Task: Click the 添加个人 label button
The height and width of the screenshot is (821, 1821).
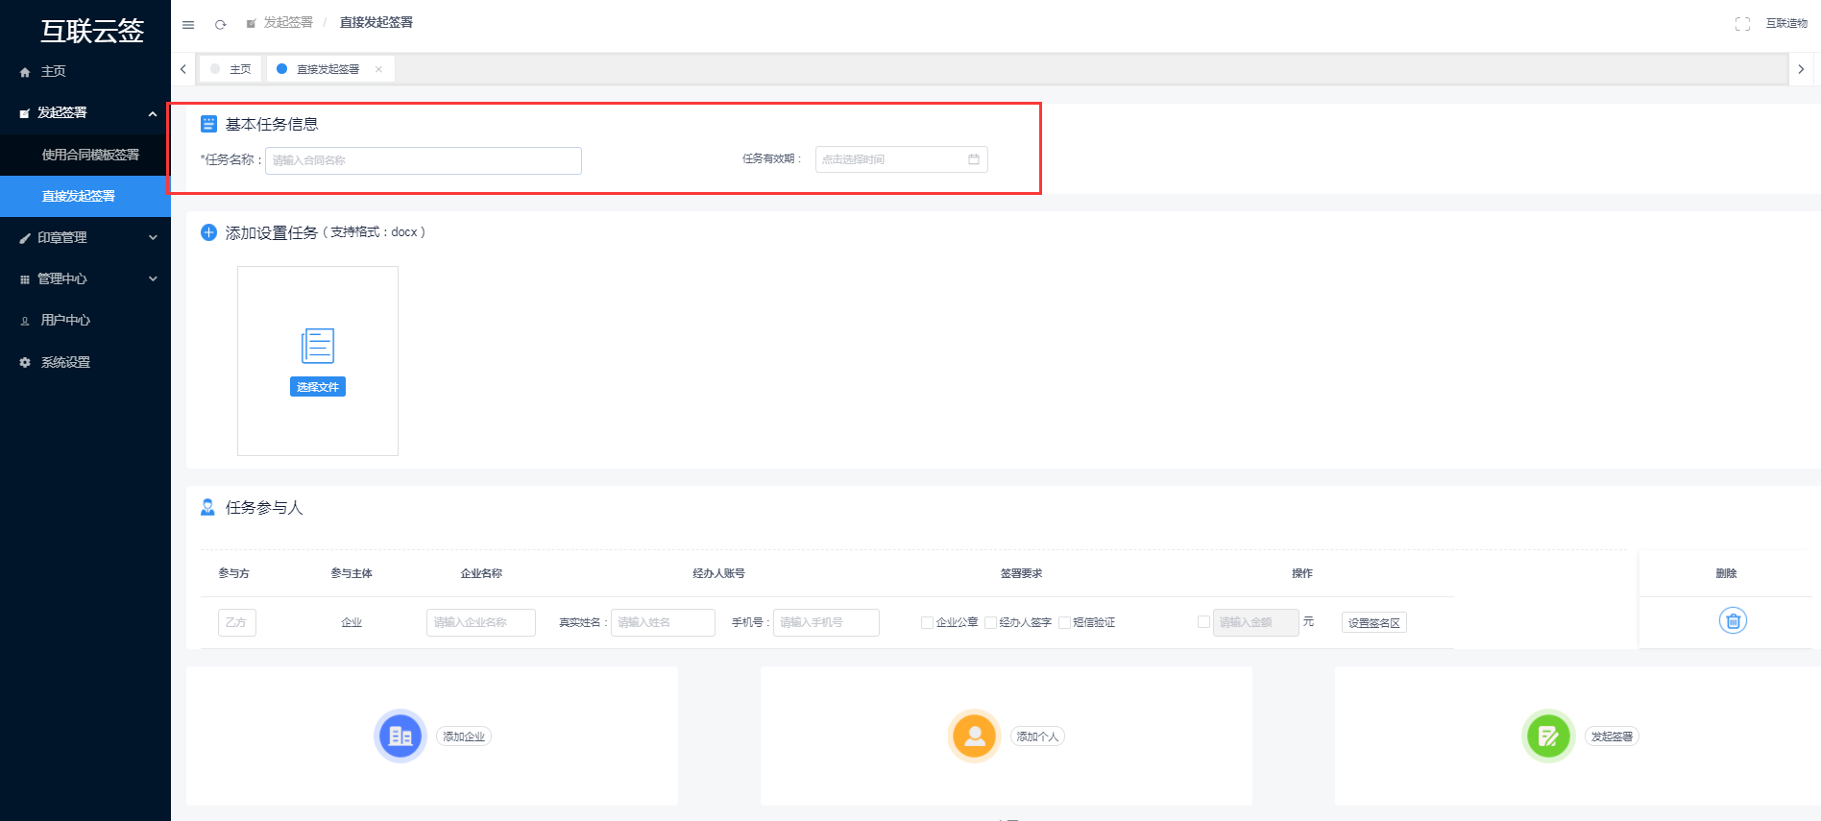Action: (x=1037, y=736)
